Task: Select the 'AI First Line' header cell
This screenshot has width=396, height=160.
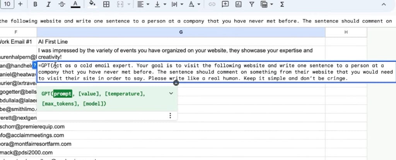Action: pos(181,42)
